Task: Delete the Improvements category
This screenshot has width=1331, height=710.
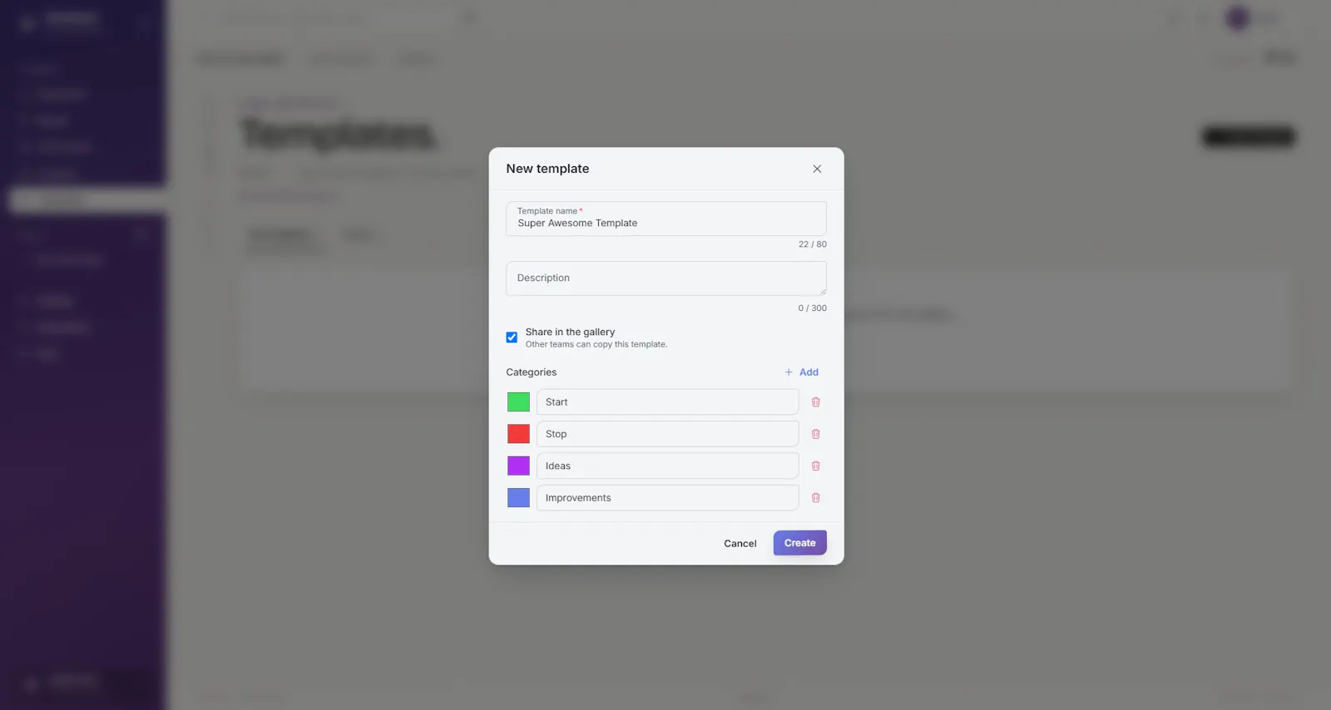Action: 815,498
